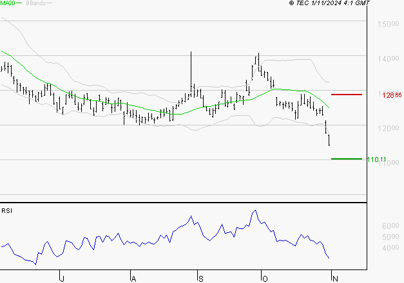Click the last price bar near 115
Viewport: 404px width, 283px height.
pyautogui.click(x=329, y=140)
